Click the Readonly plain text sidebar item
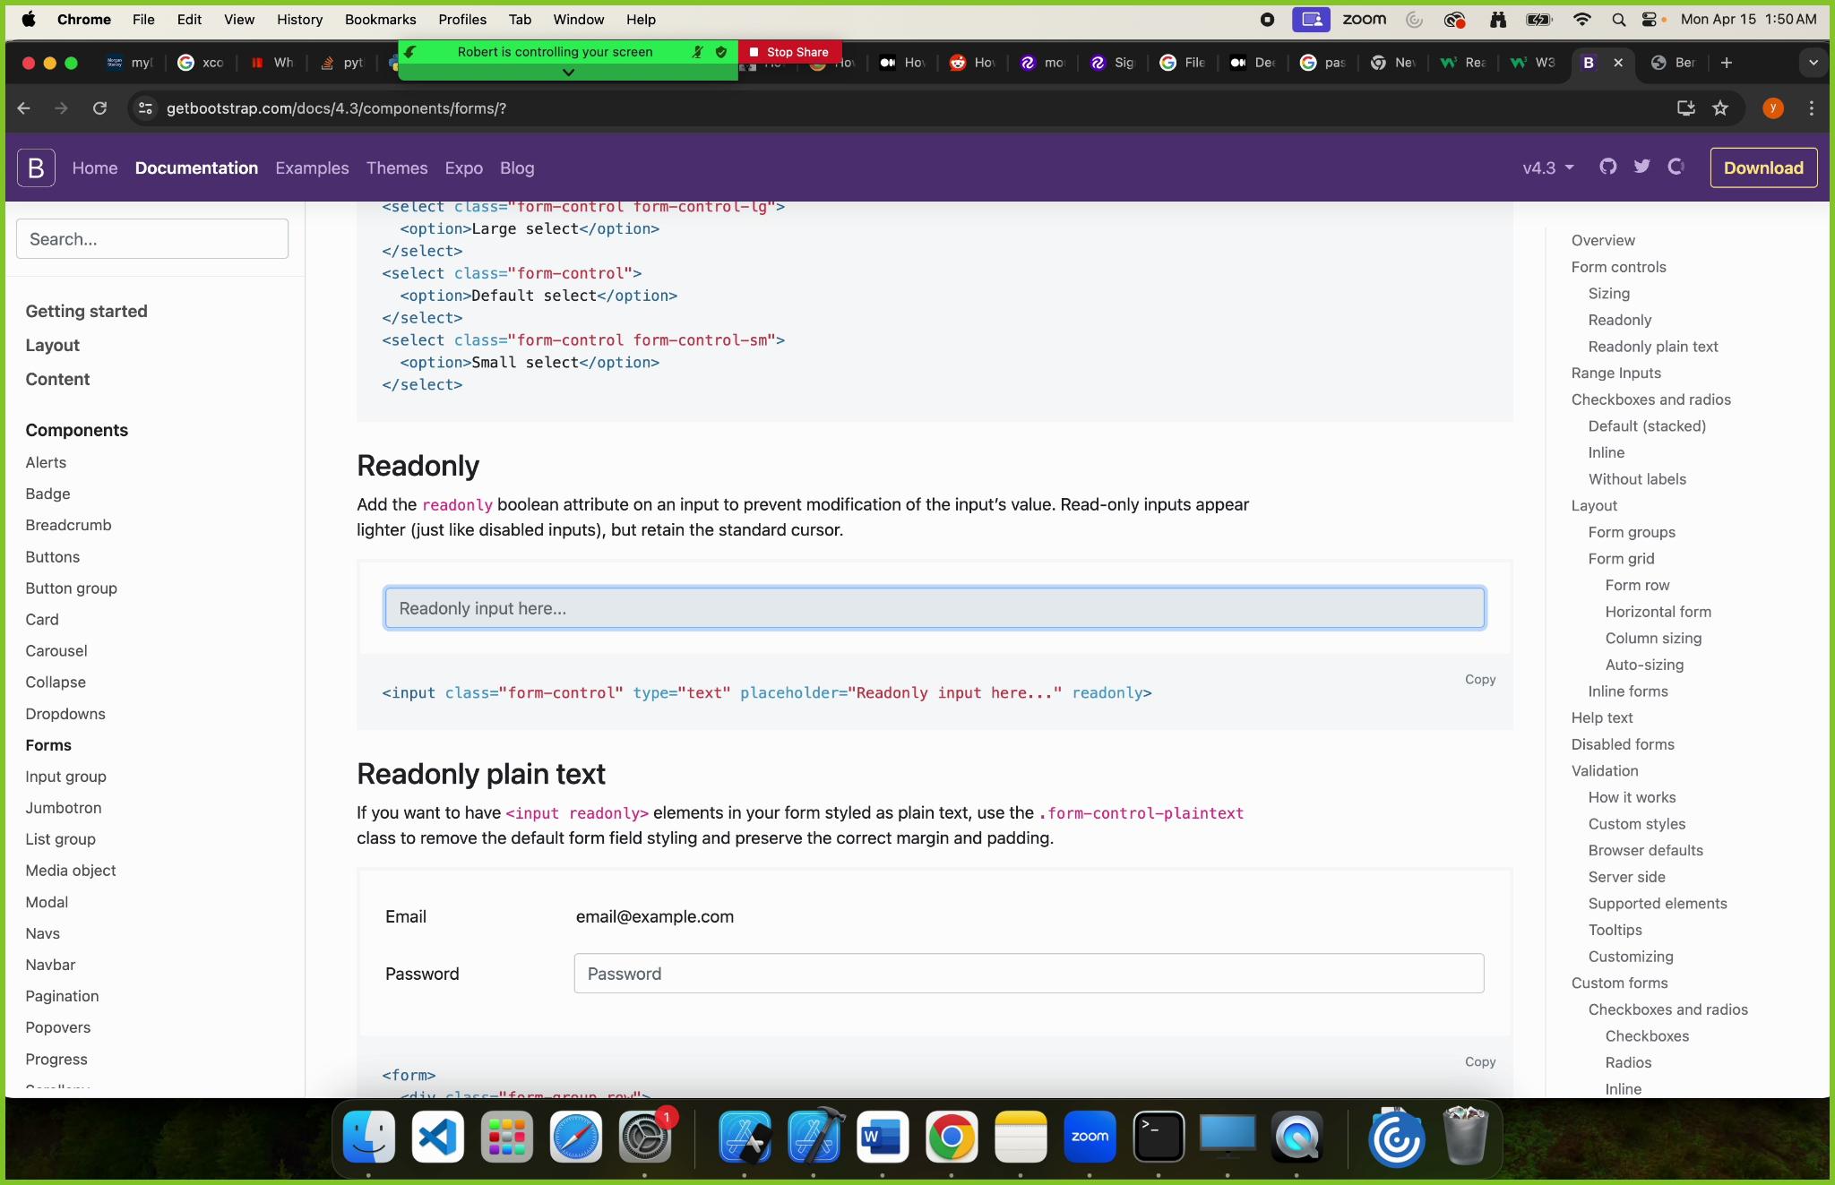 coord(1653,347)
